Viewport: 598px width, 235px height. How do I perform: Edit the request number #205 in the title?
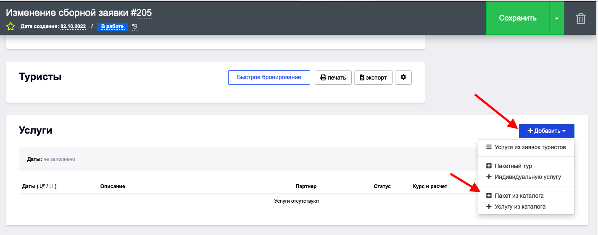pyautogui.click(x=144, y=13)
